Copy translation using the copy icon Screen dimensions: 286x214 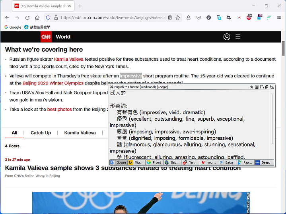pyautogui.click(x=267, y=87)
